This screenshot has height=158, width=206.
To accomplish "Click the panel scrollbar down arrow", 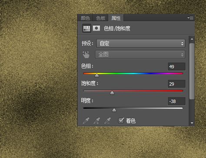I will pos(192,123).
